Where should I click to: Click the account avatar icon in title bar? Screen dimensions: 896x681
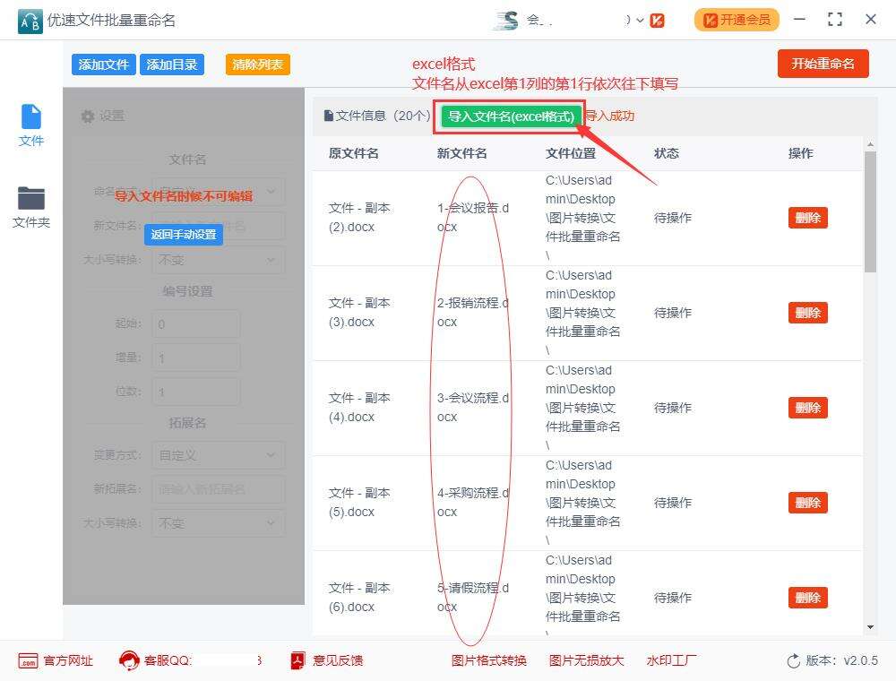(x=507, y=21)
